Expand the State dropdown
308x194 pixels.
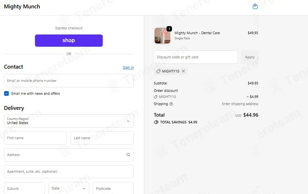(x=69, y=188)
